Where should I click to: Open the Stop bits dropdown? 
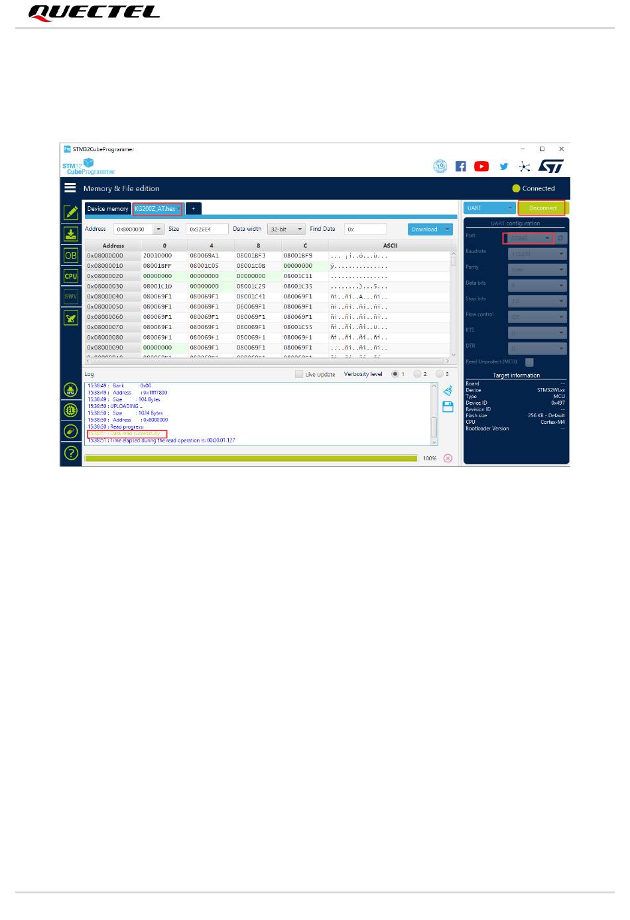537,301
